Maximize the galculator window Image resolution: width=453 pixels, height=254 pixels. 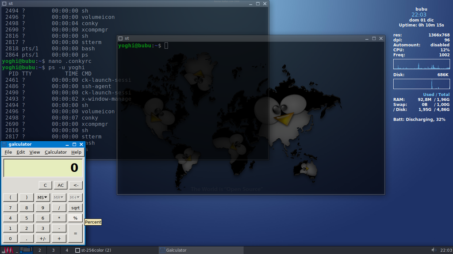coord(74,144)
